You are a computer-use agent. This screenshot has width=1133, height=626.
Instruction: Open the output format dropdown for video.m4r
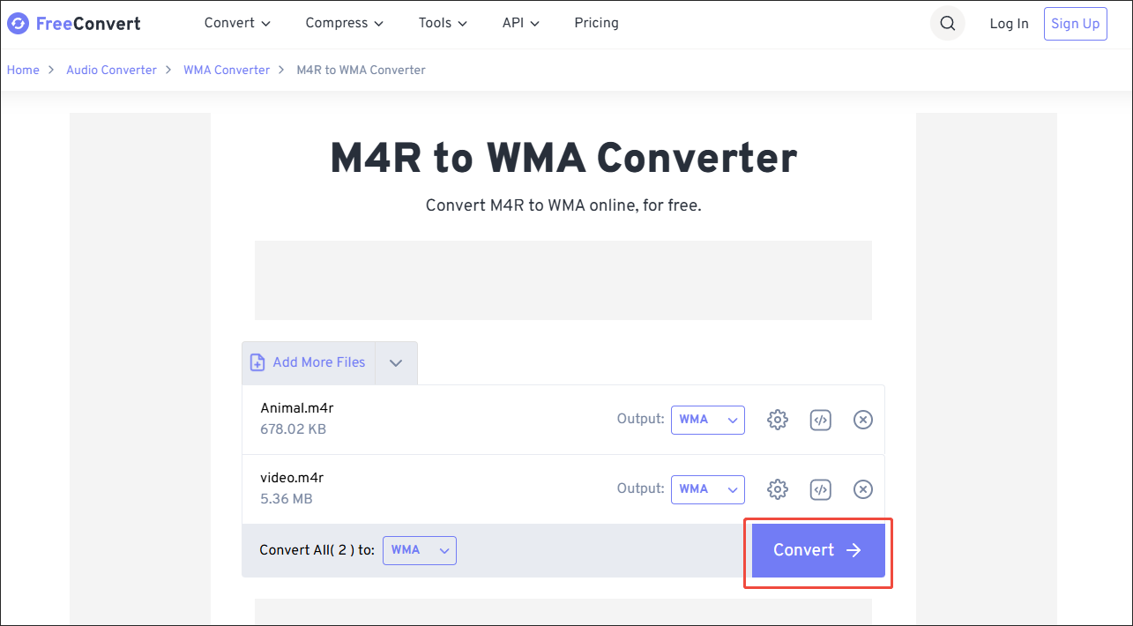(708, 489)
